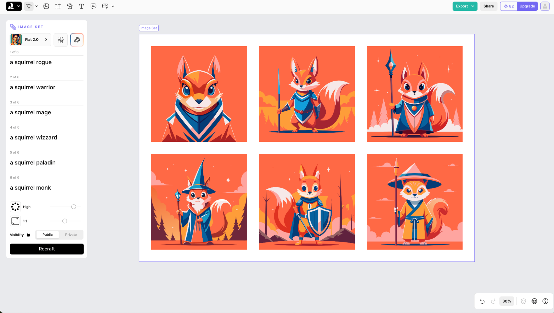Click the '1 of 6' counter label
The height and width of the screenshot is (313, 554).
tap(14, 52)
